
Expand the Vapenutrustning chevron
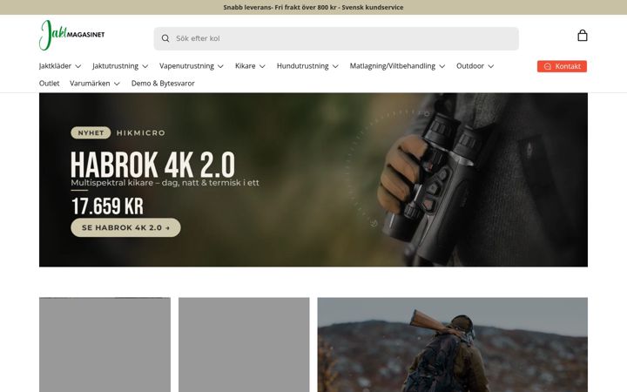[x=220, y=66]
